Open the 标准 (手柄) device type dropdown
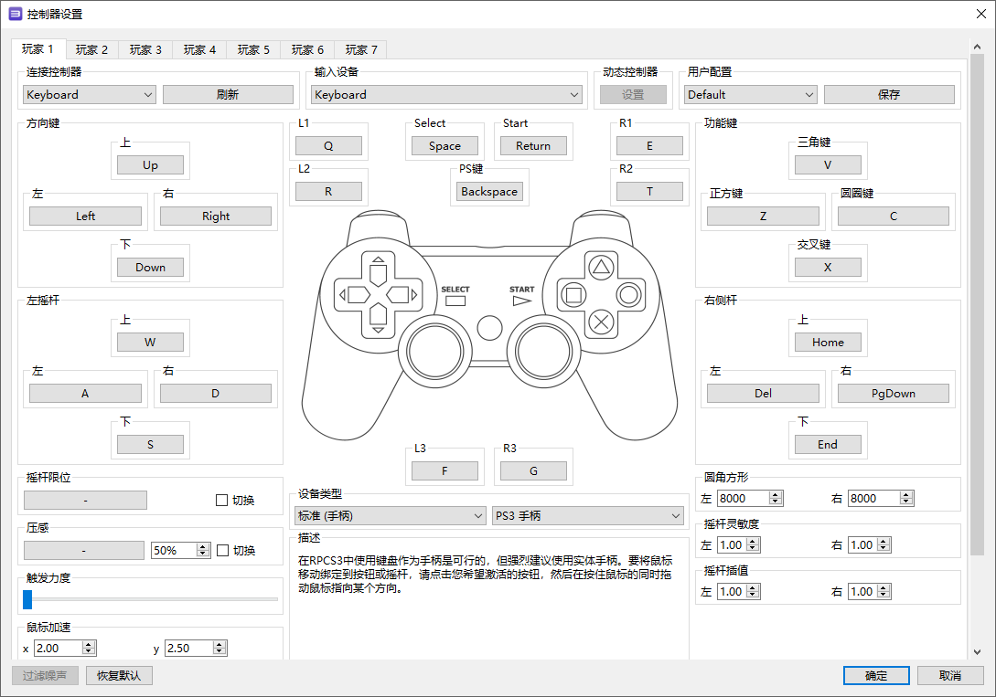Viewport: 996px width, 697px height. click(x=391, y=515)
